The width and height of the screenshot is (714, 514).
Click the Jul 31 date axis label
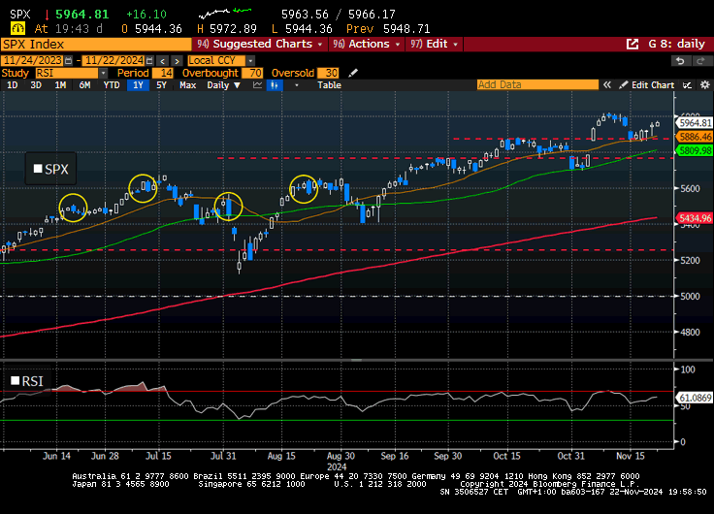point(223,456)
